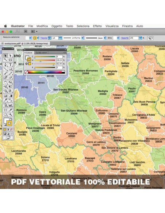Click the Traccia stroke link
Viewport: 165px width, 213px height.
pyautogui.click(x=44, y=38)
